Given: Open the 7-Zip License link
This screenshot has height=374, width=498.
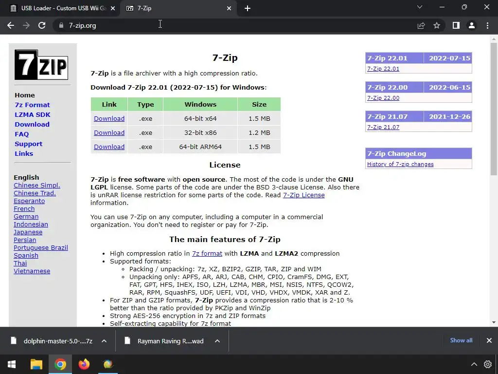Looking at the screenshot, I should click(x=303, y=195).
